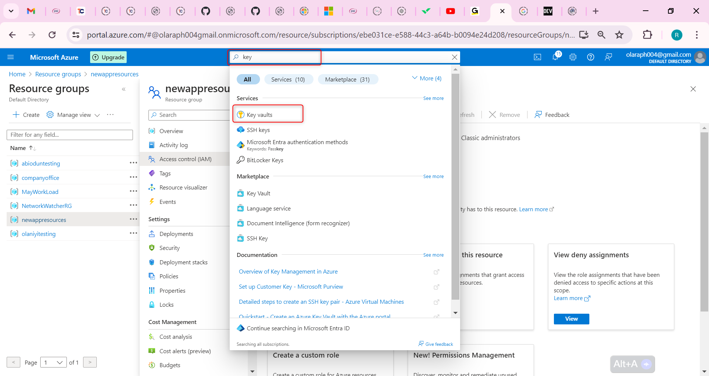Open MayWorkLoad resource group
This screenshot has height=376, width=709.
(x=40, y=192)
